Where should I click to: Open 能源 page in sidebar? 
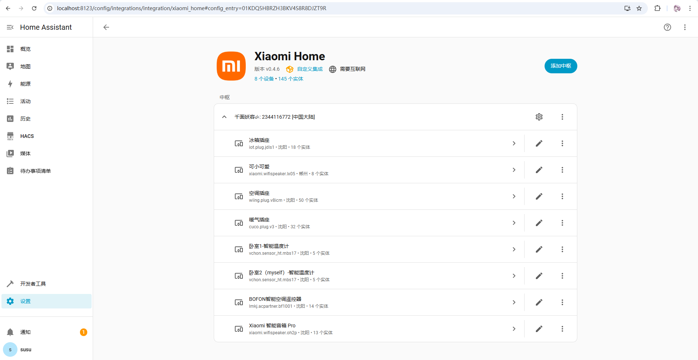pos(25,84)
